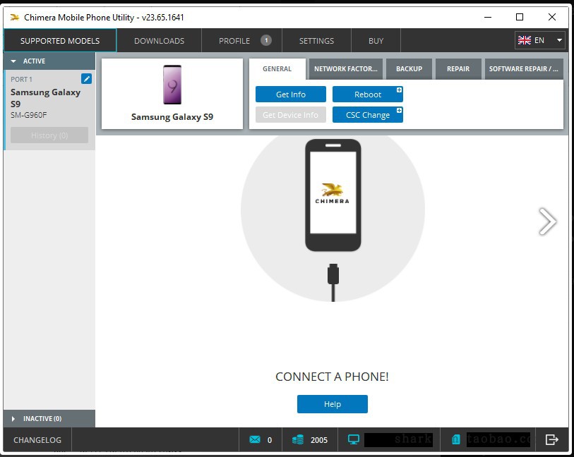The height and width of the screenshot is (457, 574).
Task: Click the plus icon on Reboot button
Action: 399,90
